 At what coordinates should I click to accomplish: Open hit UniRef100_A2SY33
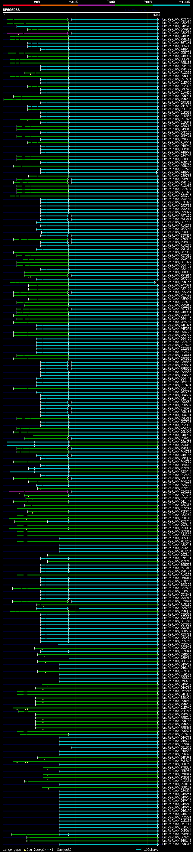click(177, 20)
